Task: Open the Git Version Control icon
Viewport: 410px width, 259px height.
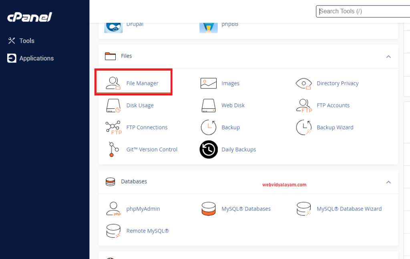Action: 113,149
